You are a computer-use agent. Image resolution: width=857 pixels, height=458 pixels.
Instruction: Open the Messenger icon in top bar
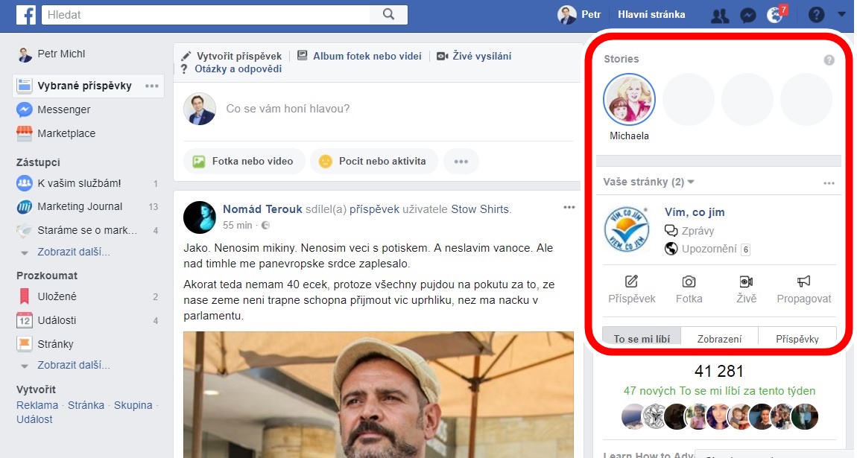(x=747, y=16)
